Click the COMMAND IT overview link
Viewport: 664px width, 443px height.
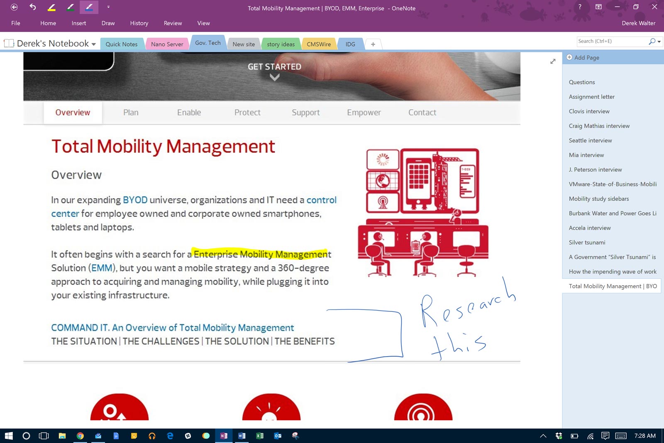[172, 328]
